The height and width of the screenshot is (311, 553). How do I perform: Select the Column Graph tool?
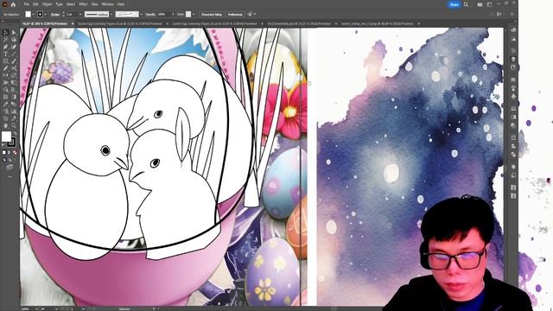[14, 111]
